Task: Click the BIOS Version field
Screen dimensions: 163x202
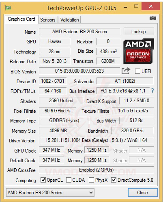Action: [x=79, y=71]
